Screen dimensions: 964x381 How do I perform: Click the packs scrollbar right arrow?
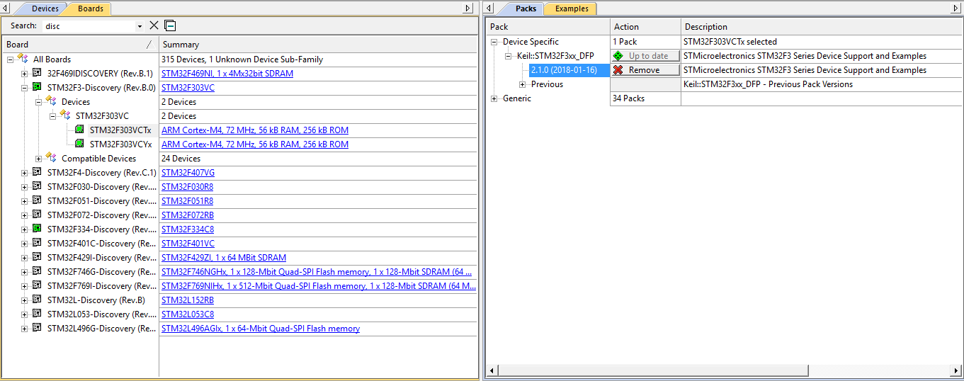point(954,370)
